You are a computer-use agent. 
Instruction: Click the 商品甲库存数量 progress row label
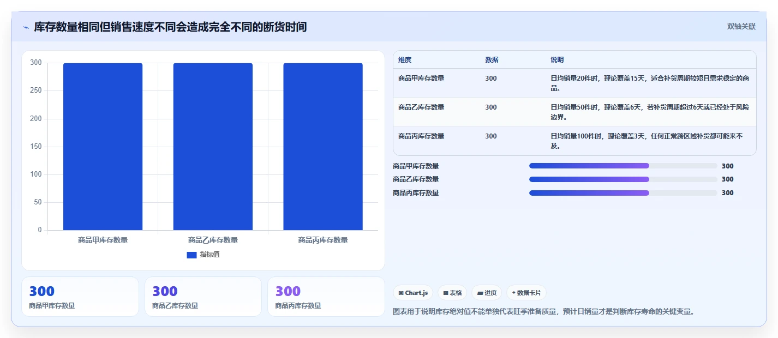[x=416, y=166]
